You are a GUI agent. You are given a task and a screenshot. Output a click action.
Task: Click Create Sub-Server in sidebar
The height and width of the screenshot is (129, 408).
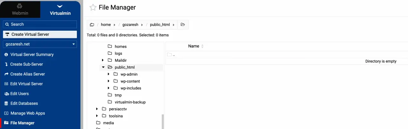pyautogui.click(x=26, y=64)
